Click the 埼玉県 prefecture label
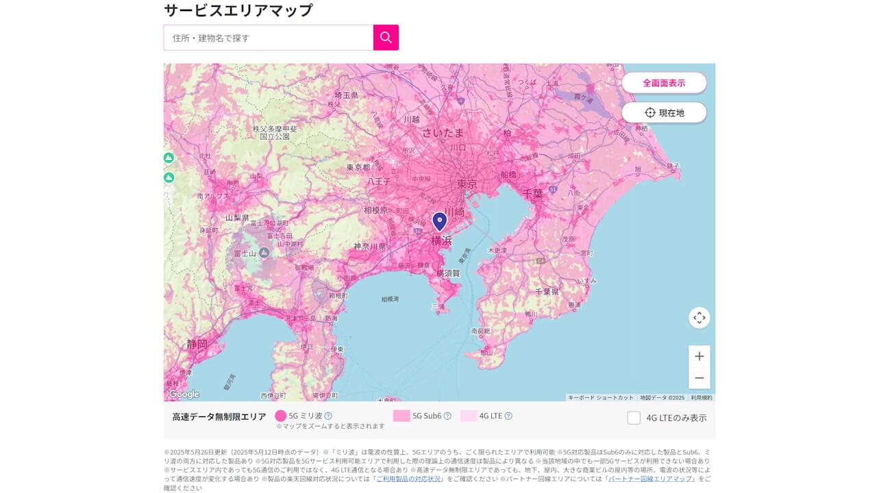 pos(347,95)
